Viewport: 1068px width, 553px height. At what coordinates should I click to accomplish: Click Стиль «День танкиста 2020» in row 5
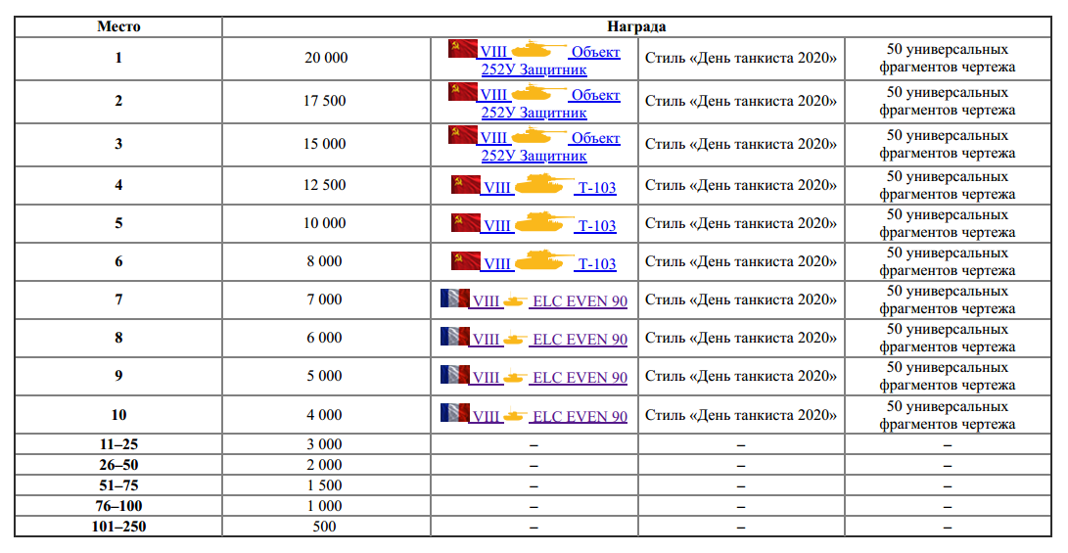coord(741,223)
